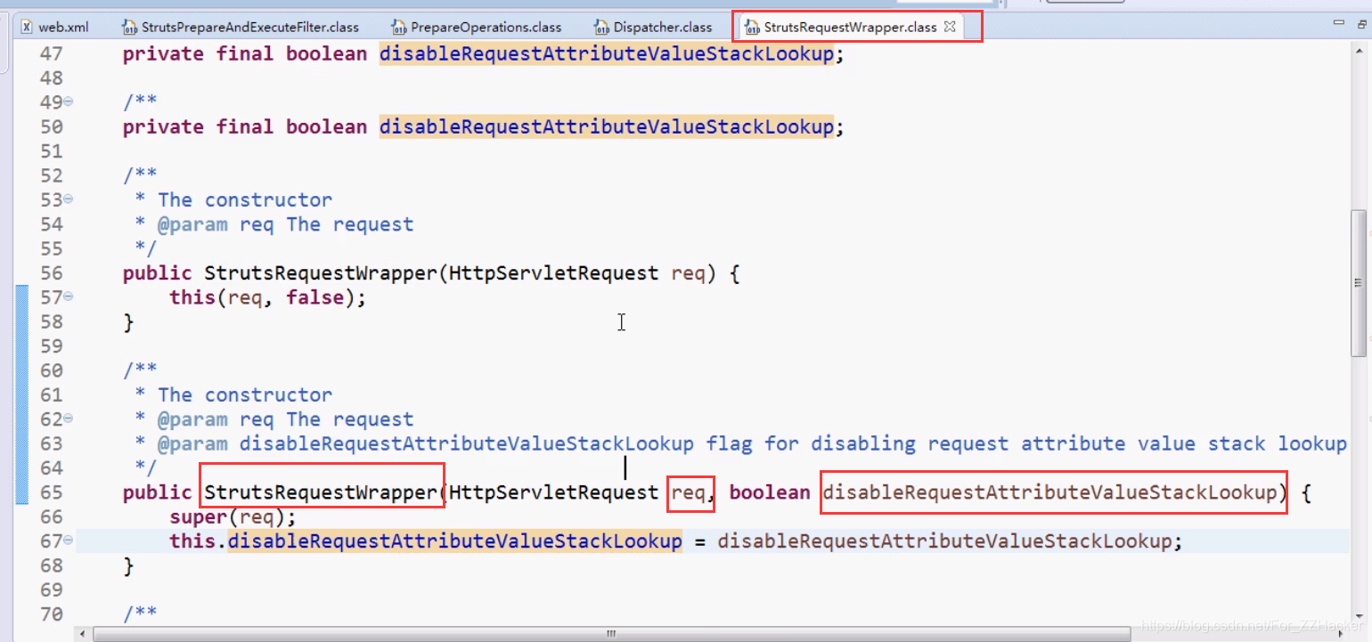Screen dimensions: 1372x642
Task: Click HttpServletRequest type on line 56
Action: click(553, 273)
